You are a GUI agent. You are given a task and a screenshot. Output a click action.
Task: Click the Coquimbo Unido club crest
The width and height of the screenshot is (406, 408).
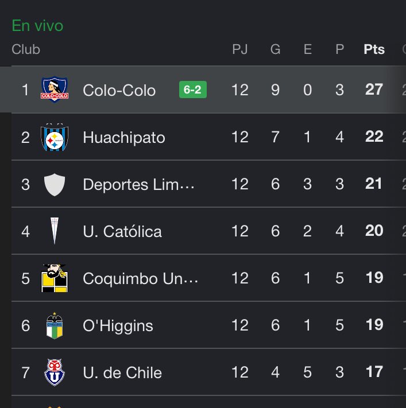(55, 278)
